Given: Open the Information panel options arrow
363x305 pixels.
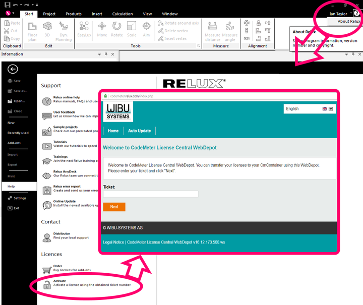Looking at the screenshot, I should point(99,54).
